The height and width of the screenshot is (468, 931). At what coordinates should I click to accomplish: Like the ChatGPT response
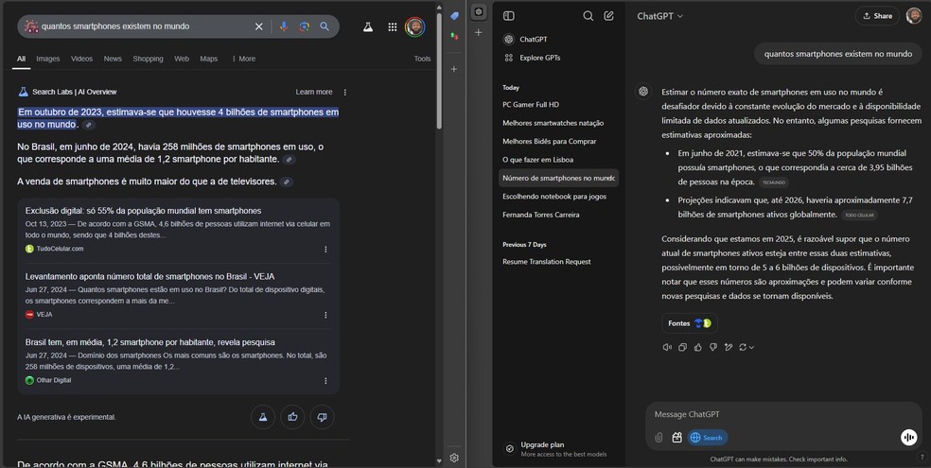point(697,347)
